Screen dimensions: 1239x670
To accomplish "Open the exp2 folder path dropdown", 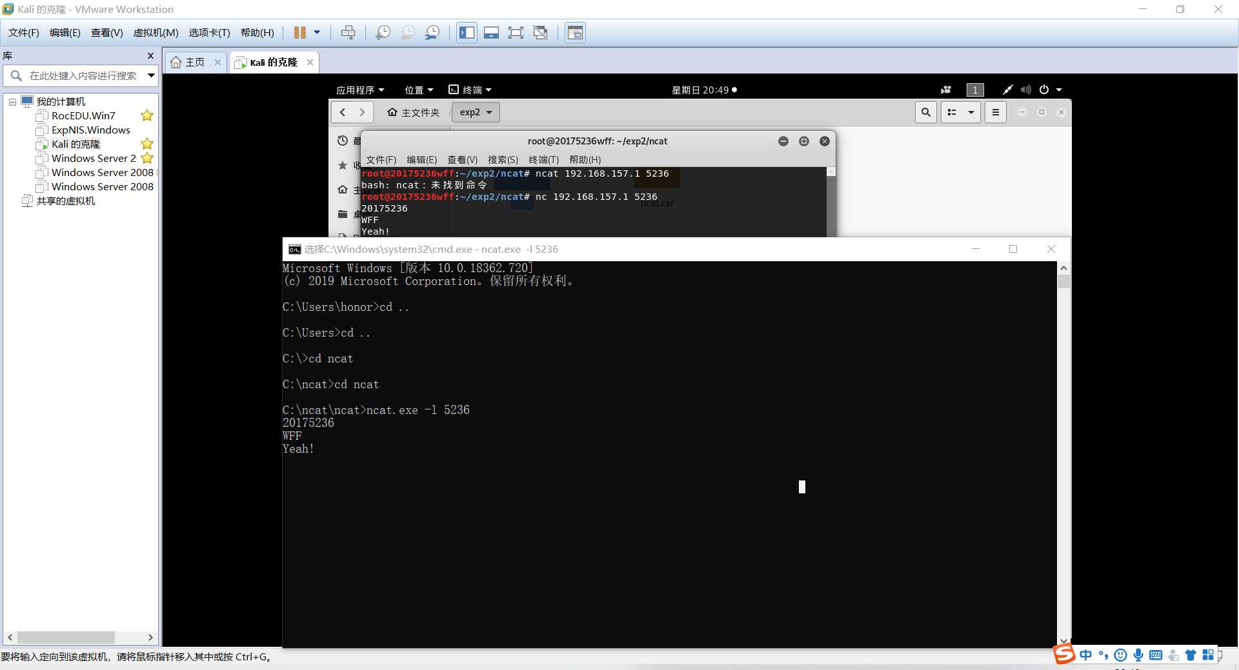I will (476, 112).
